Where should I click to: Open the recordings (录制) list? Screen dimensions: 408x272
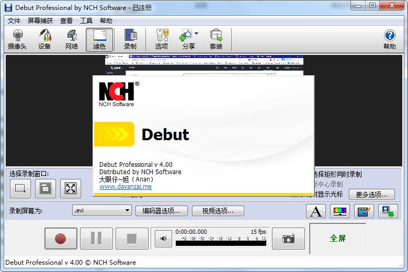(x=130, y=40)
